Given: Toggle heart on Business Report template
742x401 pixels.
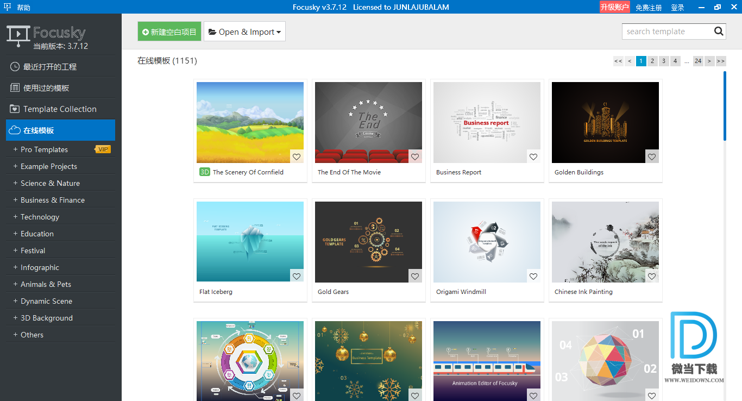Looking at the screenshot, I should pyautogui.click(x=533, y=156).
